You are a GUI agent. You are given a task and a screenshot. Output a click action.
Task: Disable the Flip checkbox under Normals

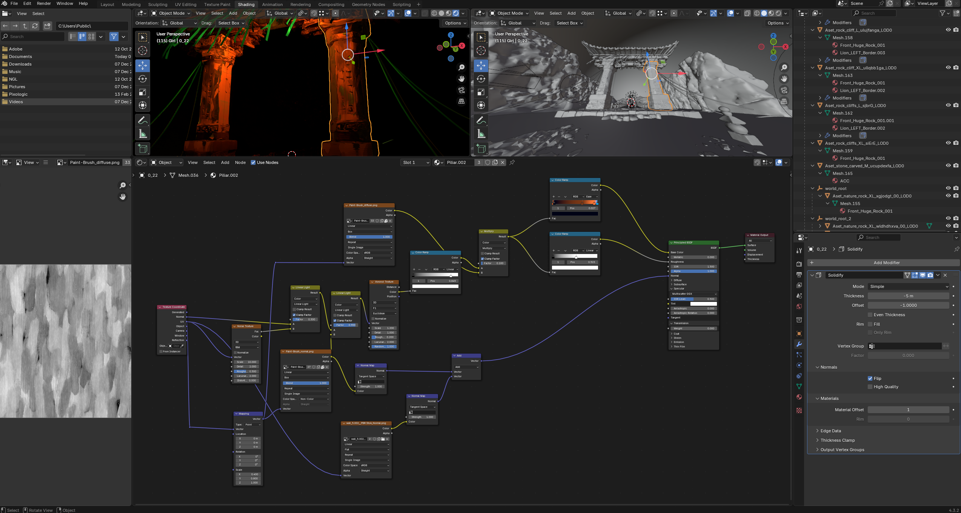point(870,378)
